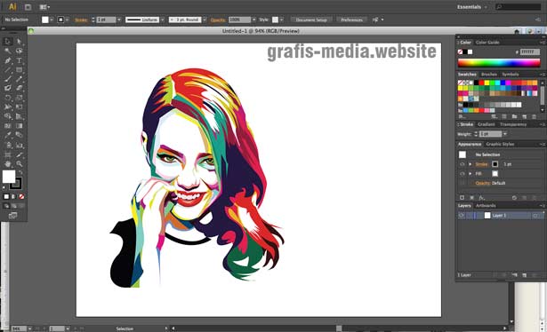Select the Magic Wand tool

click(x=8, y=51)
